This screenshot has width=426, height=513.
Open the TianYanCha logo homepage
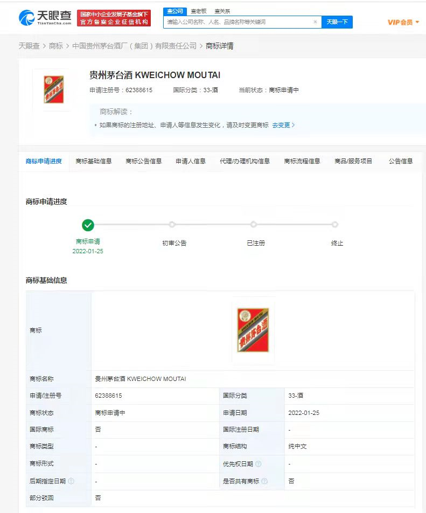click(45, 18)
